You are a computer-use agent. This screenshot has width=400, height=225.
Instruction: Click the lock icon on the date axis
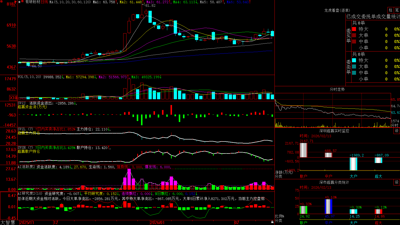click(272, 222)
